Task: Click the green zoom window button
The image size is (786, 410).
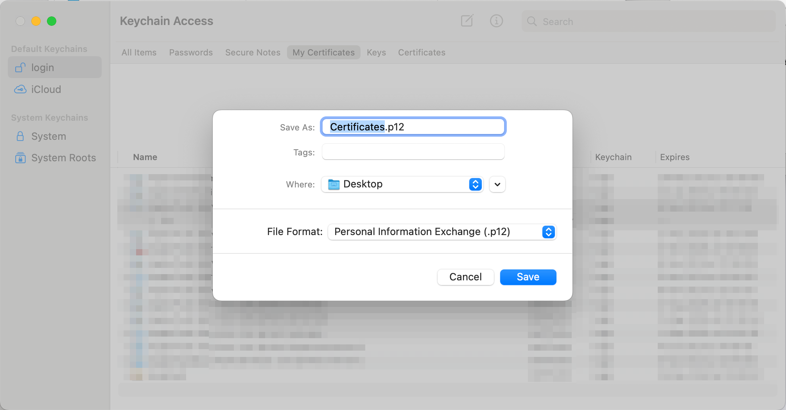Action: coord(52,21)
